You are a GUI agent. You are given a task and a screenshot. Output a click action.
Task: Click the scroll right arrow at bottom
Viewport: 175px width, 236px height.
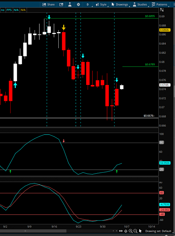pyautogui.click(x=117, y=231)
